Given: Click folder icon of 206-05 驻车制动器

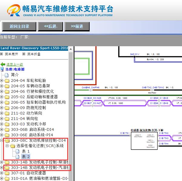Looking at the screenshot, I should pos(7,102).
